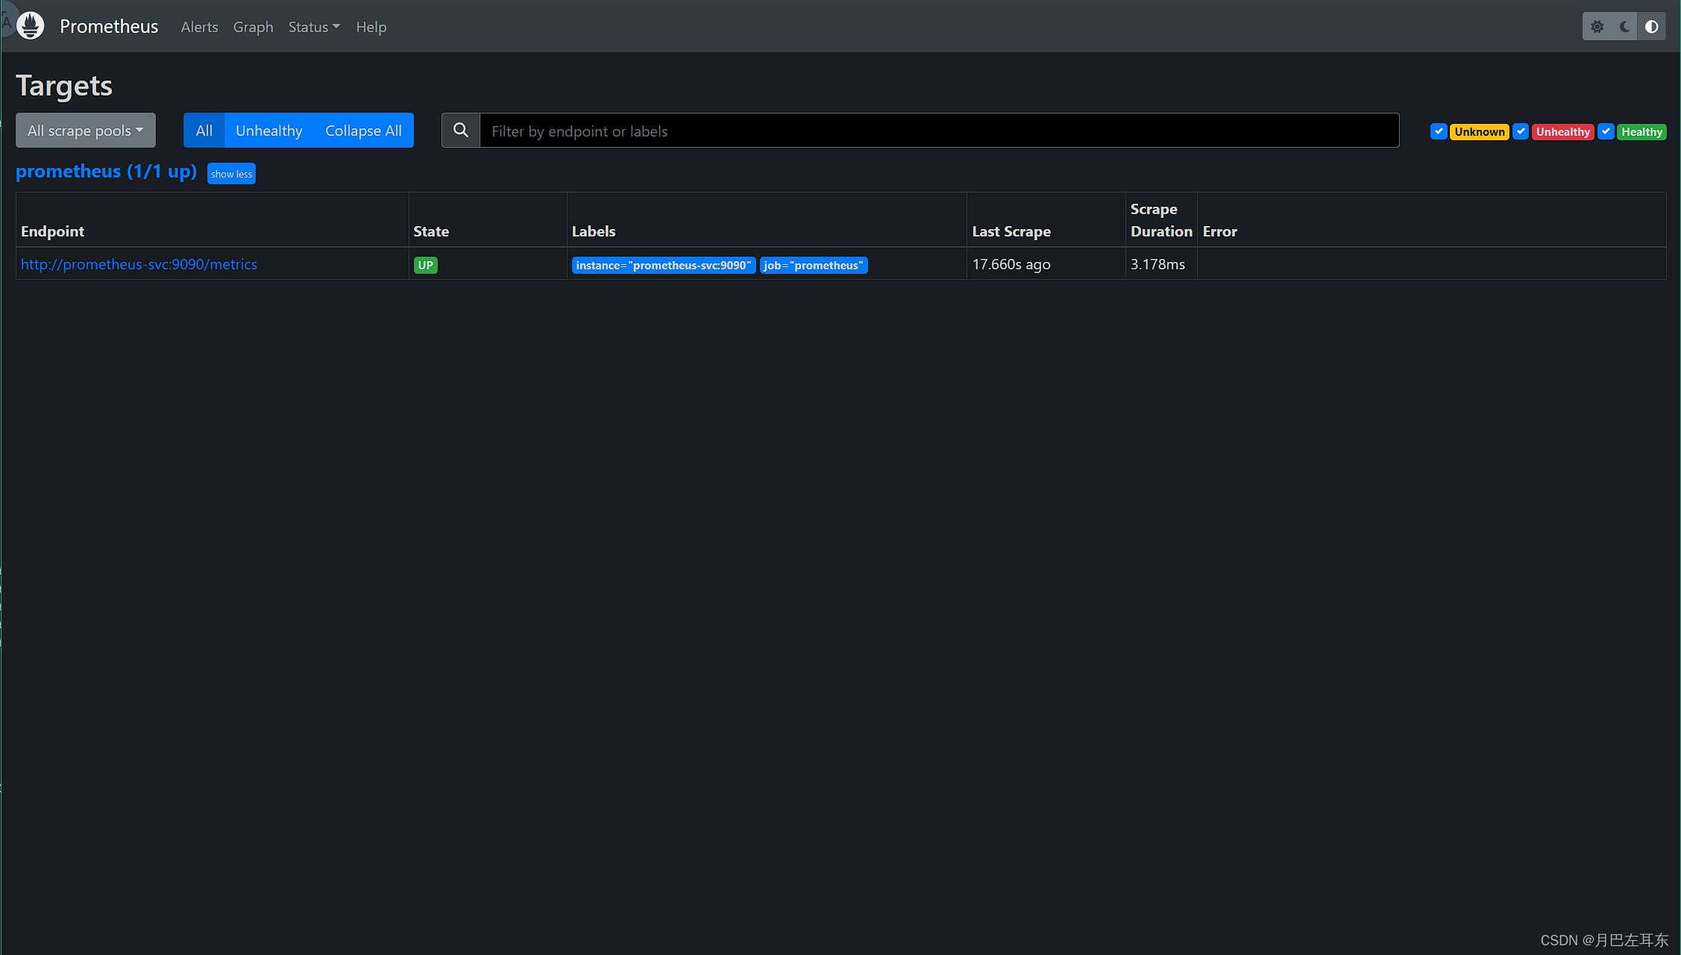
Task: Click the Prometheus brand title
Action: pos(109,26)
